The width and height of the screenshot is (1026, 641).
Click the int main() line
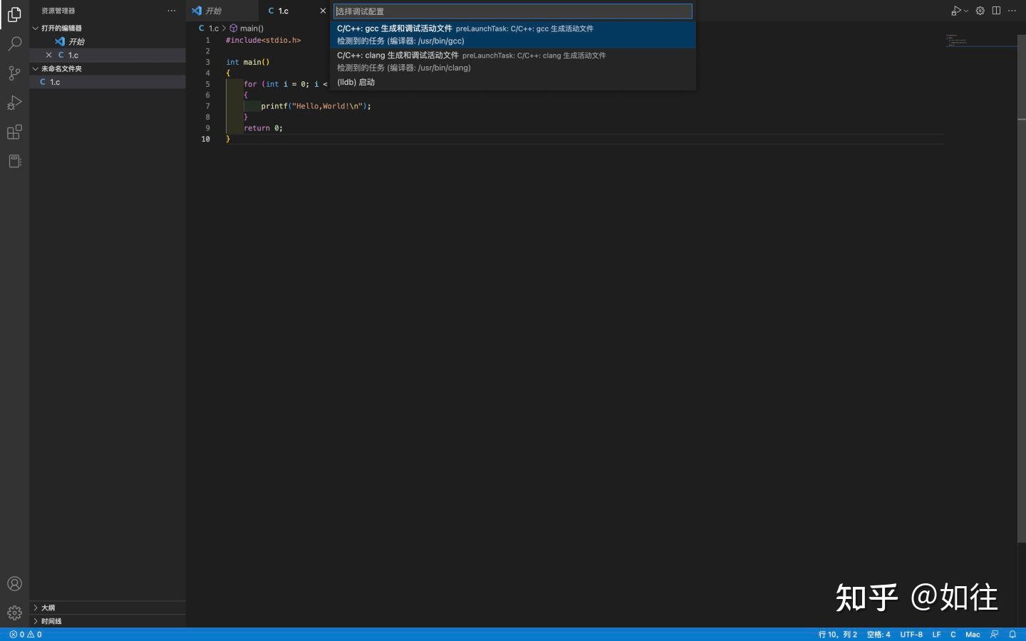click(x=248, y=62)
